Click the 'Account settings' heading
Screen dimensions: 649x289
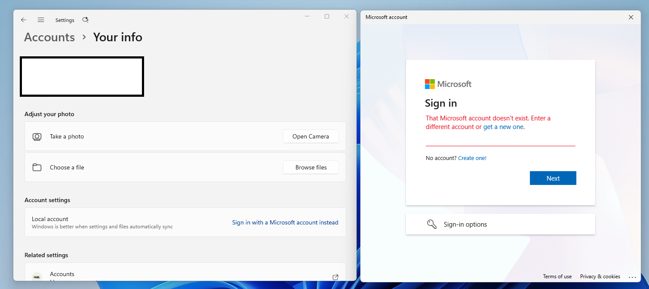click(47, 200)
